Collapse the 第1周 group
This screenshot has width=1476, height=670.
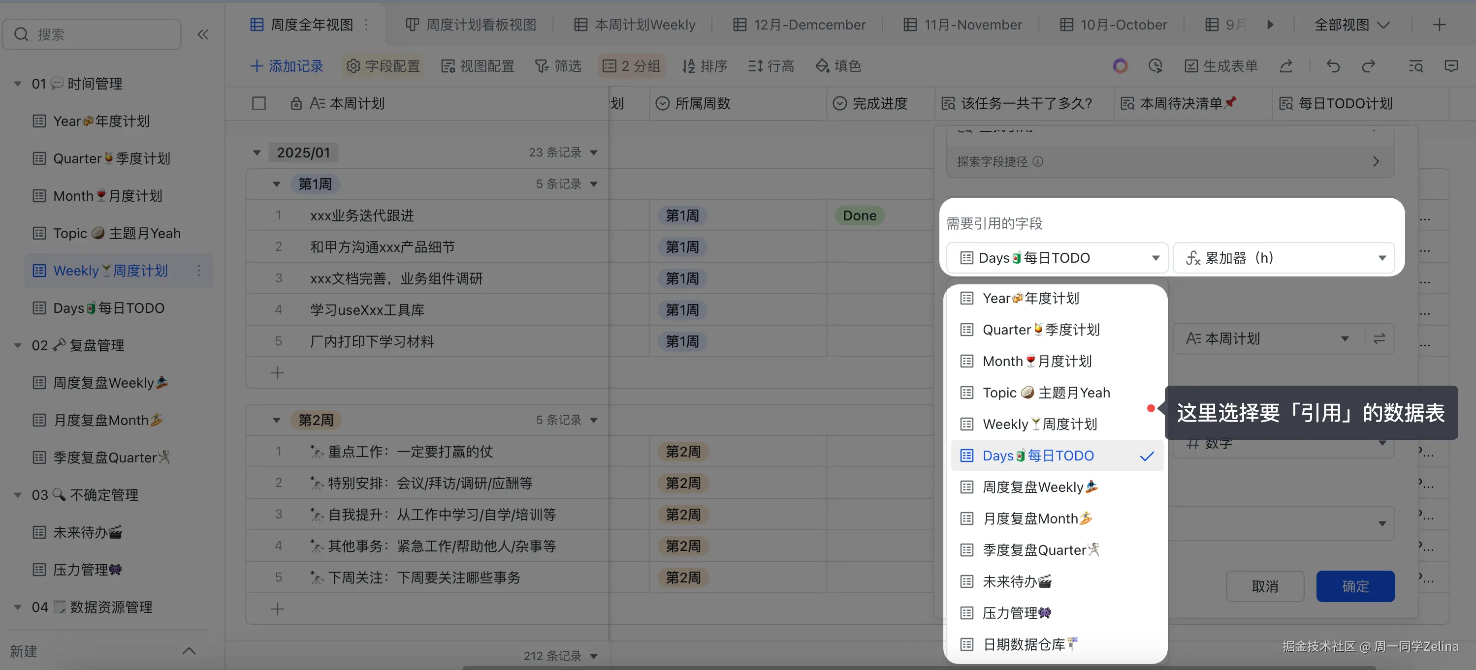click(x=277, y=184)
